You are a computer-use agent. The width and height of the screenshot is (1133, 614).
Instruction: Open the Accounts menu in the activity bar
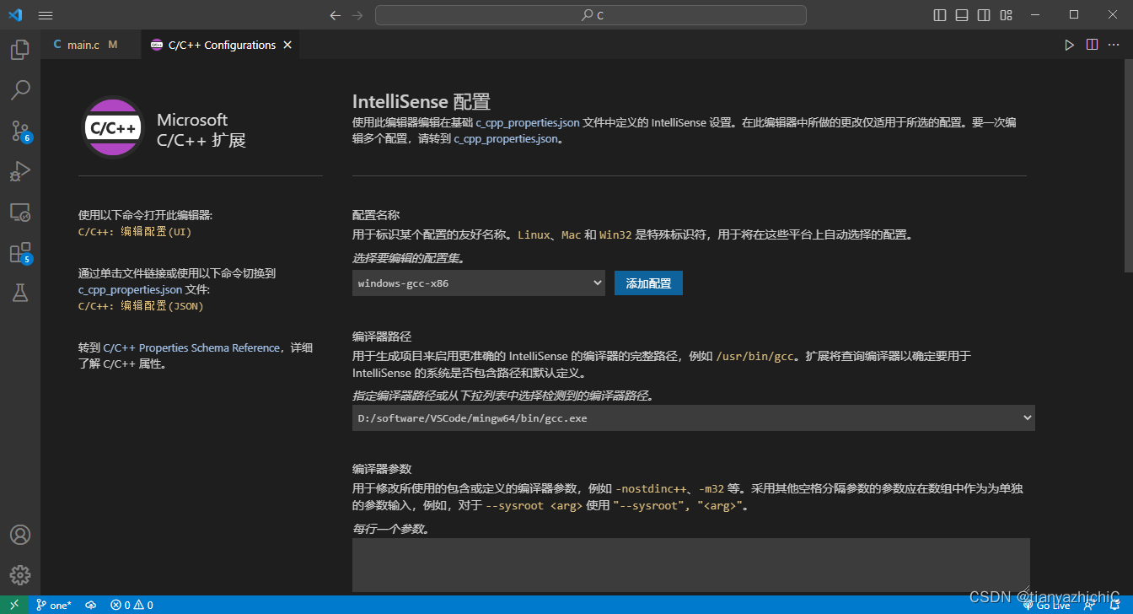point(20,535)
